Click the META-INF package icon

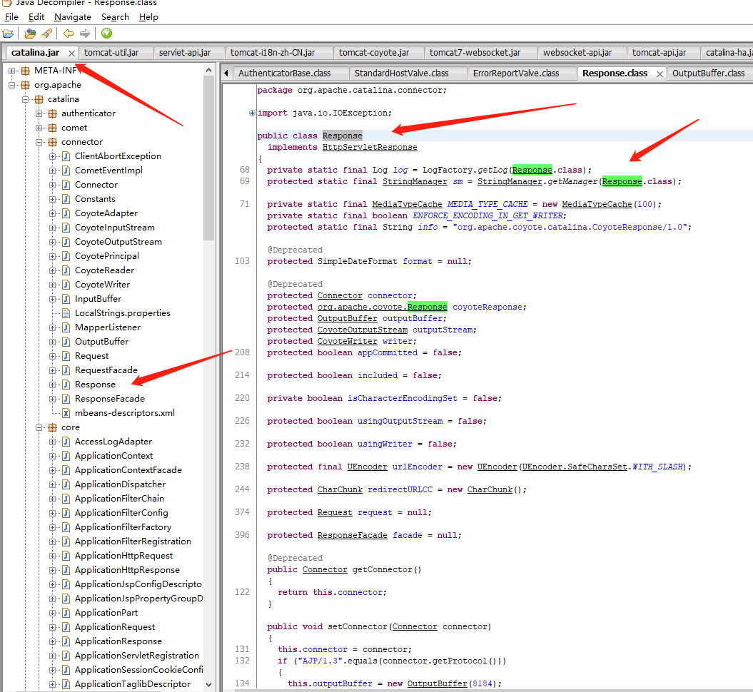coord(26,71)
